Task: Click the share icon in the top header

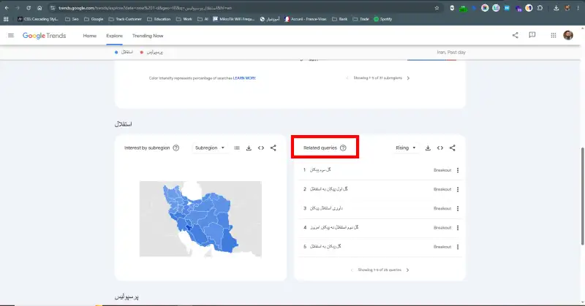Action: pyautogui.click(x=515, y=35)
